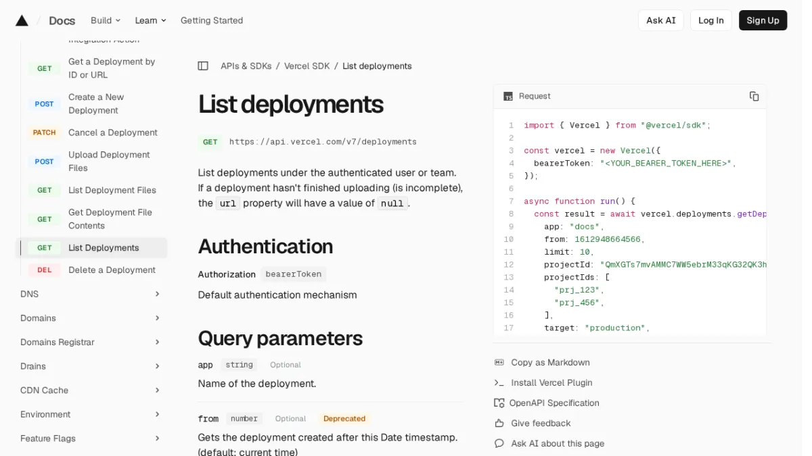Click the Copy as Markdown icon
The height and width of the screenshot is (456, 812).
(x=499, y=363)
